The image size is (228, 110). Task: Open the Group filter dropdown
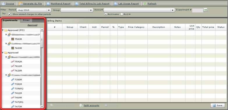[77, 10]
